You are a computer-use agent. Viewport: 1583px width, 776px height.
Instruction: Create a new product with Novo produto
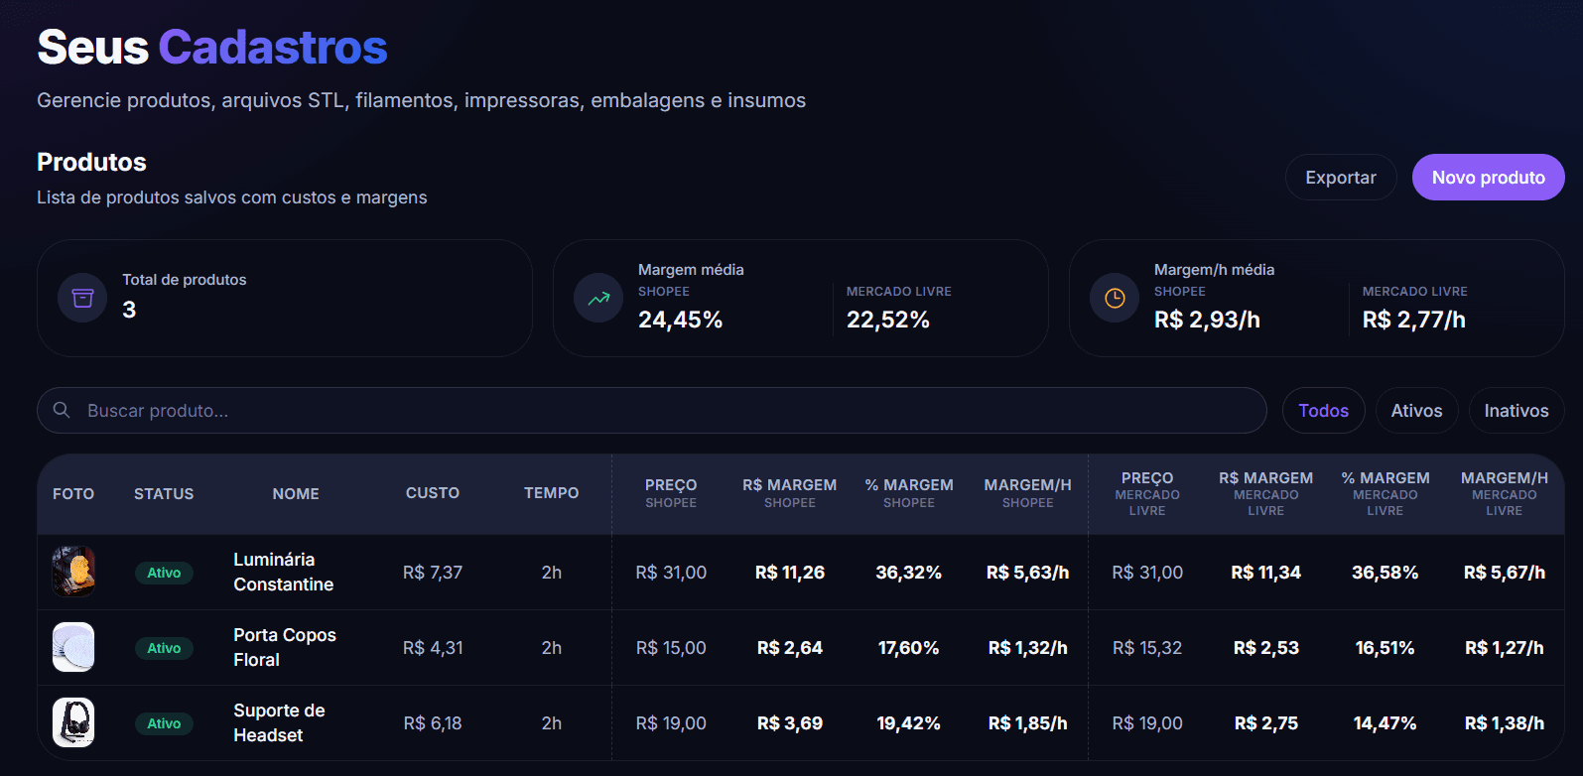[x=1488, y=177]
